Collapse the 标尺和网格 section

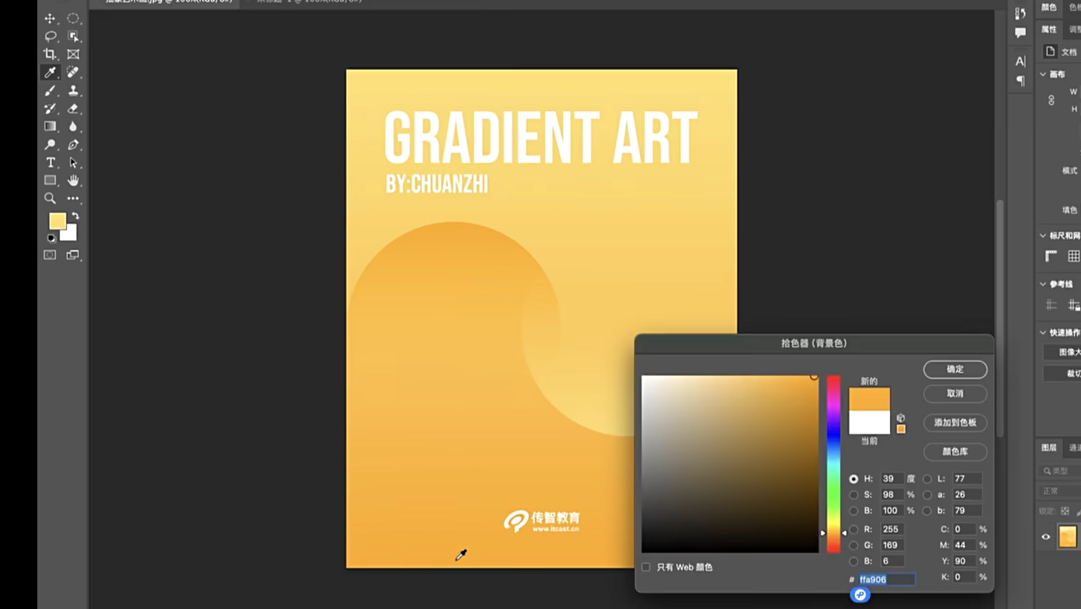click(x=1043, y=235)
